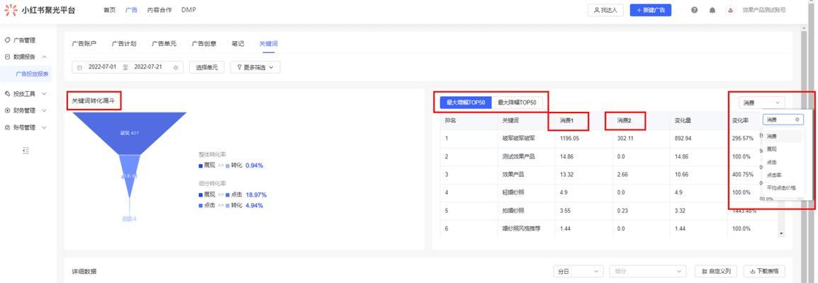Screen dimensions: 818x283
Task: Select the 最大增幅TOP50 toggle
Action: click(466, 103)
